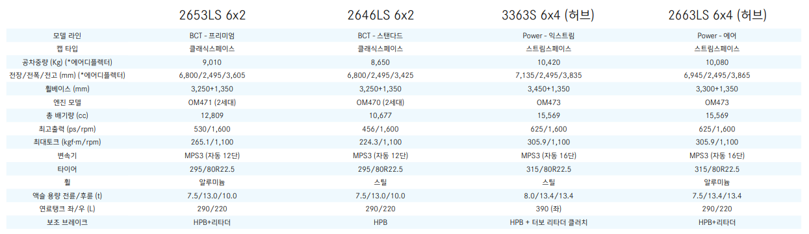Click 625/1,600 under the 3363S 6x4 column
Screen dimensions: 809x234
[549, 129]
